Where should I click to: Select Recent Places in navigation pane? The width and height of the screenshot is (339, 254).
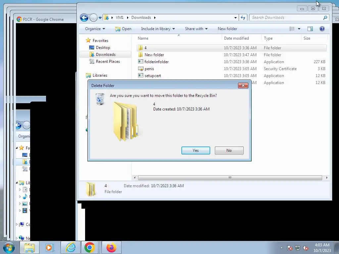108,61
